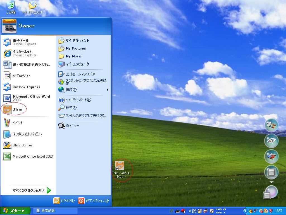Open My Music folder
The height and width of the screenshot is (215, 286).
point(84,56)
